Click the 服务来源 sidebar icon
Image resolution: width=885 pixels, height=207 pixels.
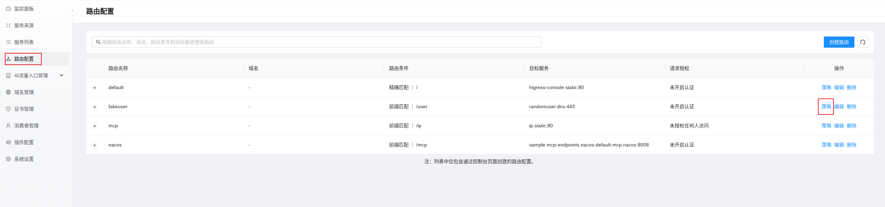[x=8, y=25]
